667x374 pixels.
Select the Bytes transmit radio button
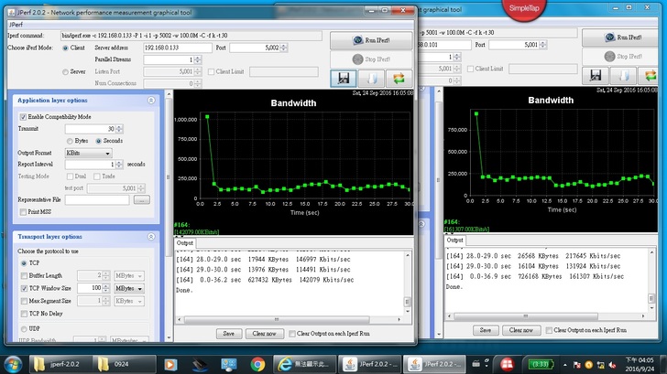pos(70,141)
